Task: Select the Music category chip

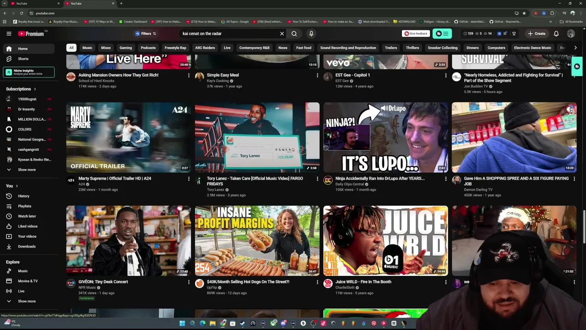Action: 87,48
